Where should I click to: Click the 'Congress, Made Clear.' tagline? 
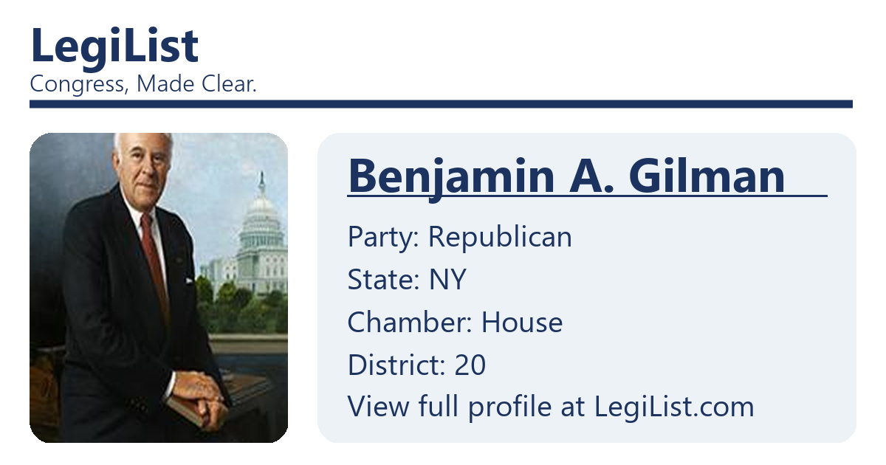pyautogui.click(x=143, y=85)
